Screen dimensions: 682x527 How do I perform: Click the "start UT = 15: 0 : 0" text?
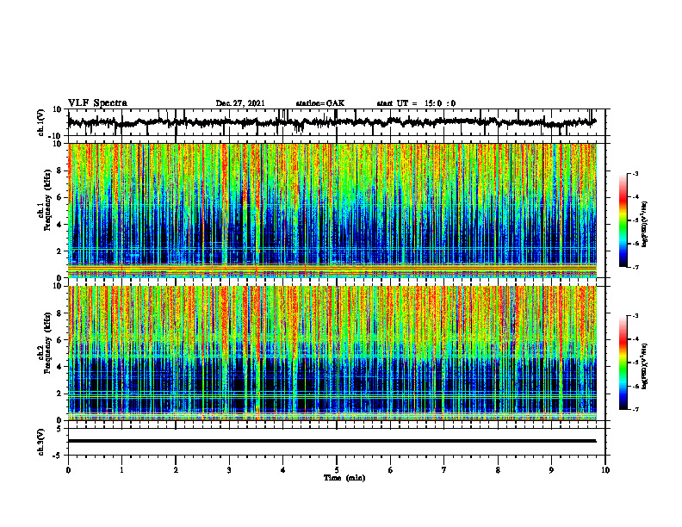point(416,103)
